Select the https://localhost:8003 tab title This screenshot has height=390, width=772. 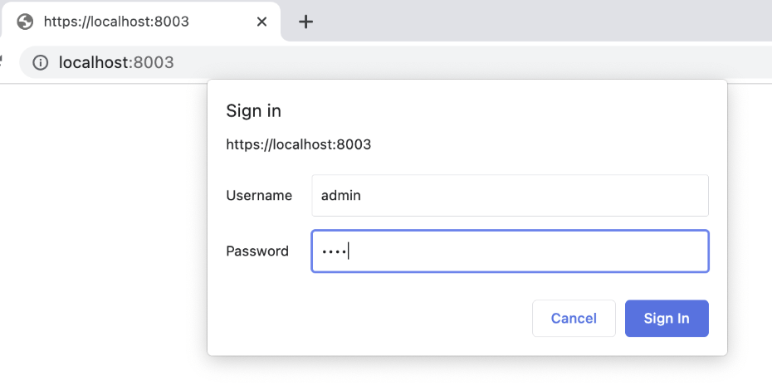[116, 22]
